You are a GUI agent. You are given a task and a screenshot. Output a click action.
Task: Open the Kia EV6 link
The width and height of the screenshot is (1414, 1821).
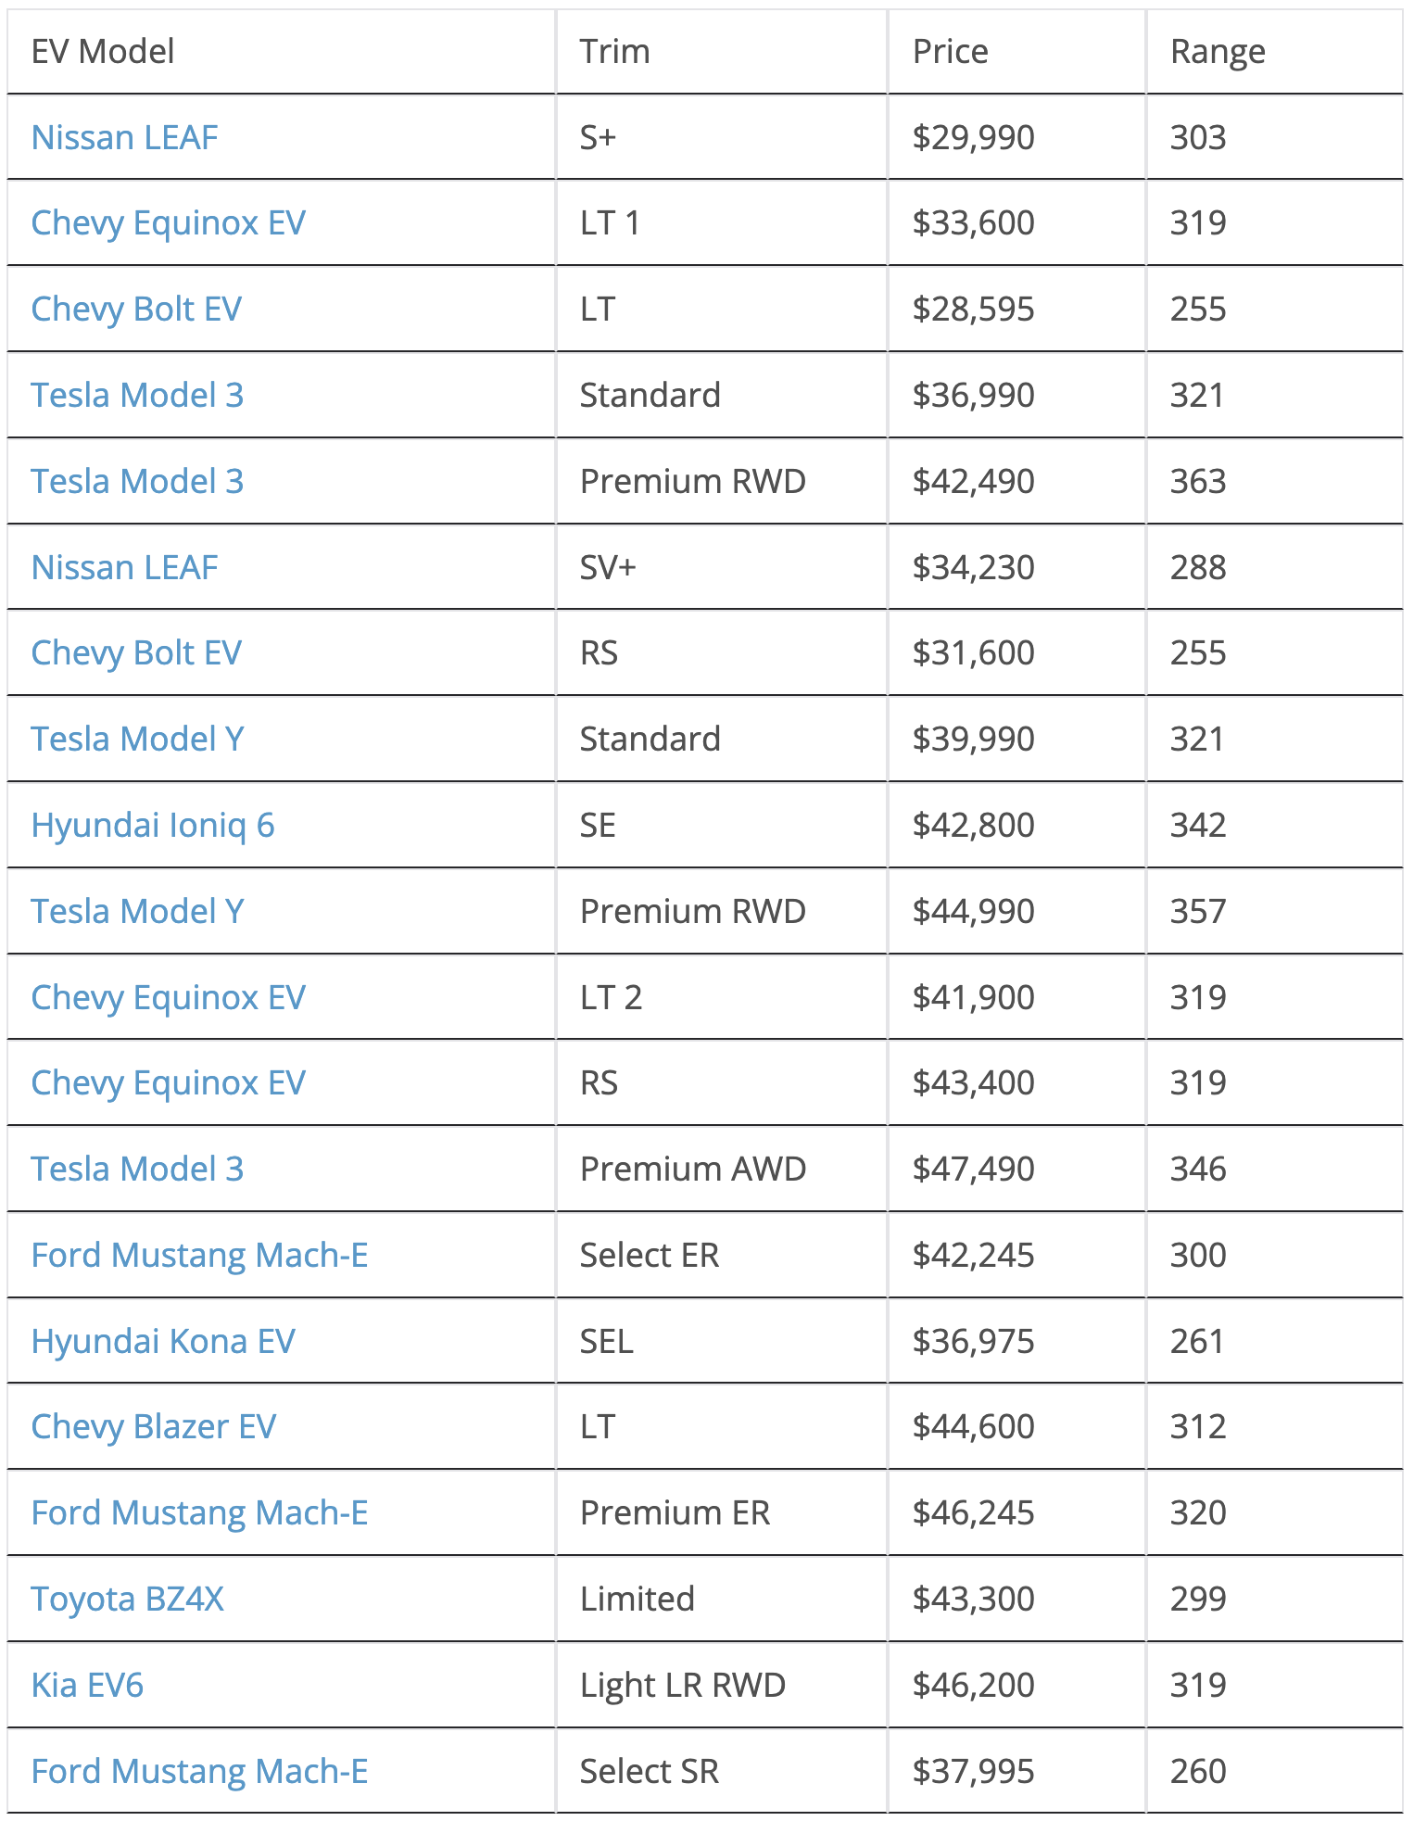87,1686
